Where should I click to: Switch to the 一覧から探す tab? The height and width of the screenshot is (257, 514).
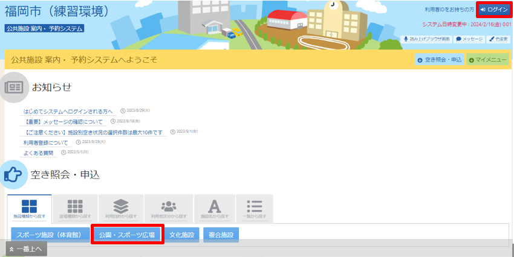pos(255,209)
